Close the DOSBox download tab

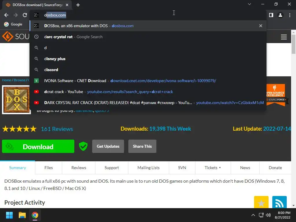click(x=67, y=5)
